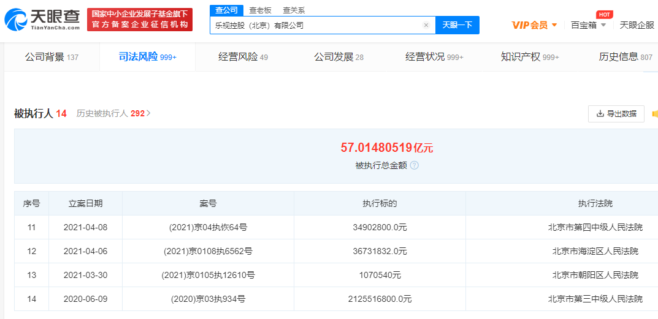Switch to the 查老板 search tab
This screenshot has width=658, height=319.
pos(260,10)
